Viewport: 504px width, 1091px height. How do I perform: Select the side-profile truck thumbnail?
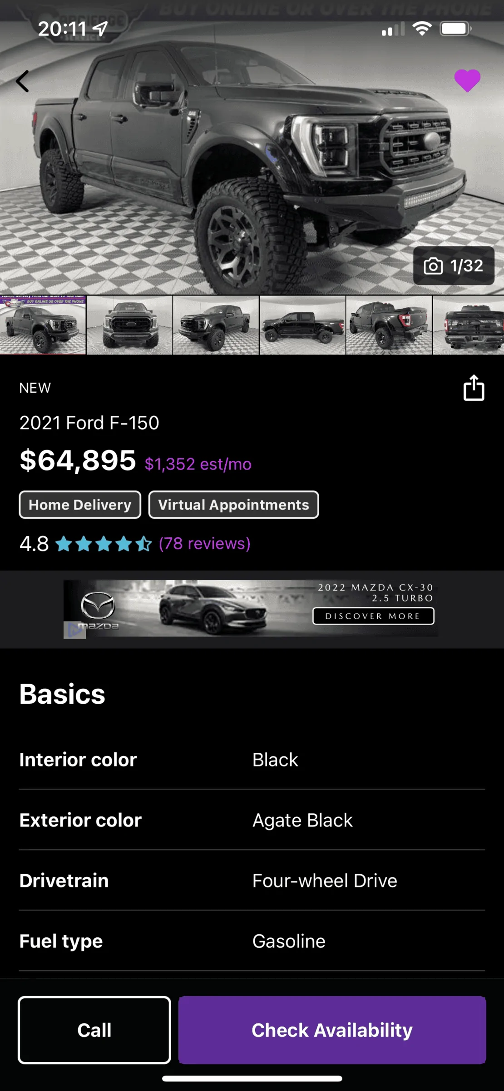[302, 325]
